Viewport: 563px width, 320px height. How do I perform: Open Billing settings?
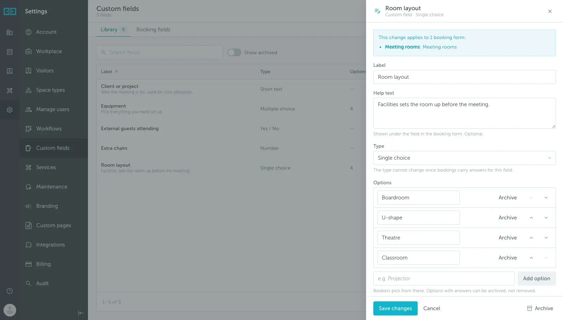pos(53,264)
